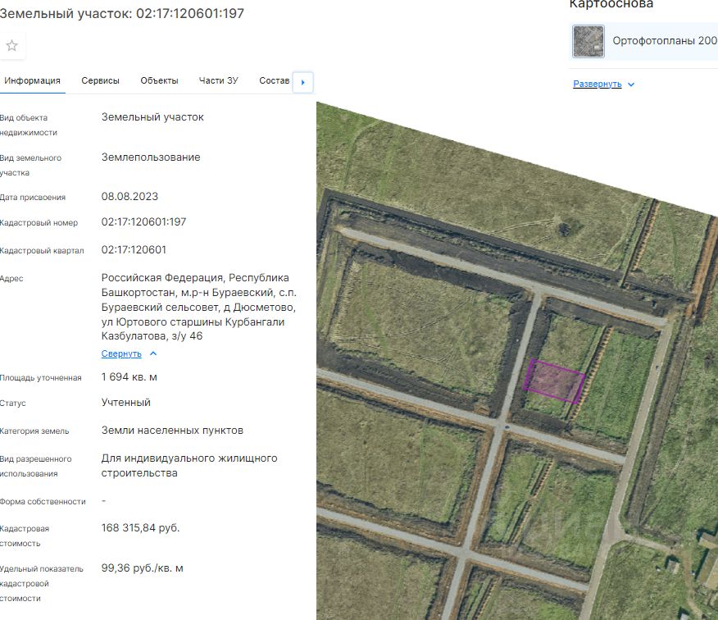Open the Состав tab
Image resolution: width=718 pixels, height=620 pixels.
(x=275, y=80)
